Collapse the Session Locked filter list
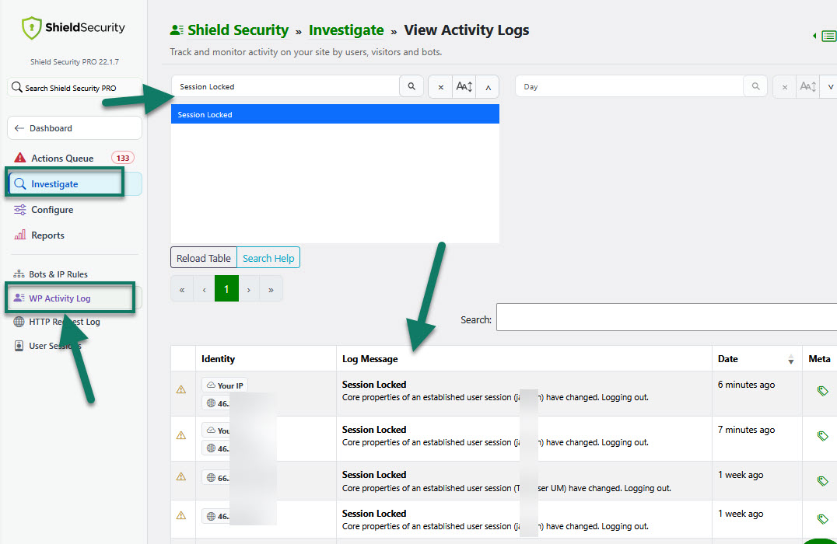 coord(488,87)
